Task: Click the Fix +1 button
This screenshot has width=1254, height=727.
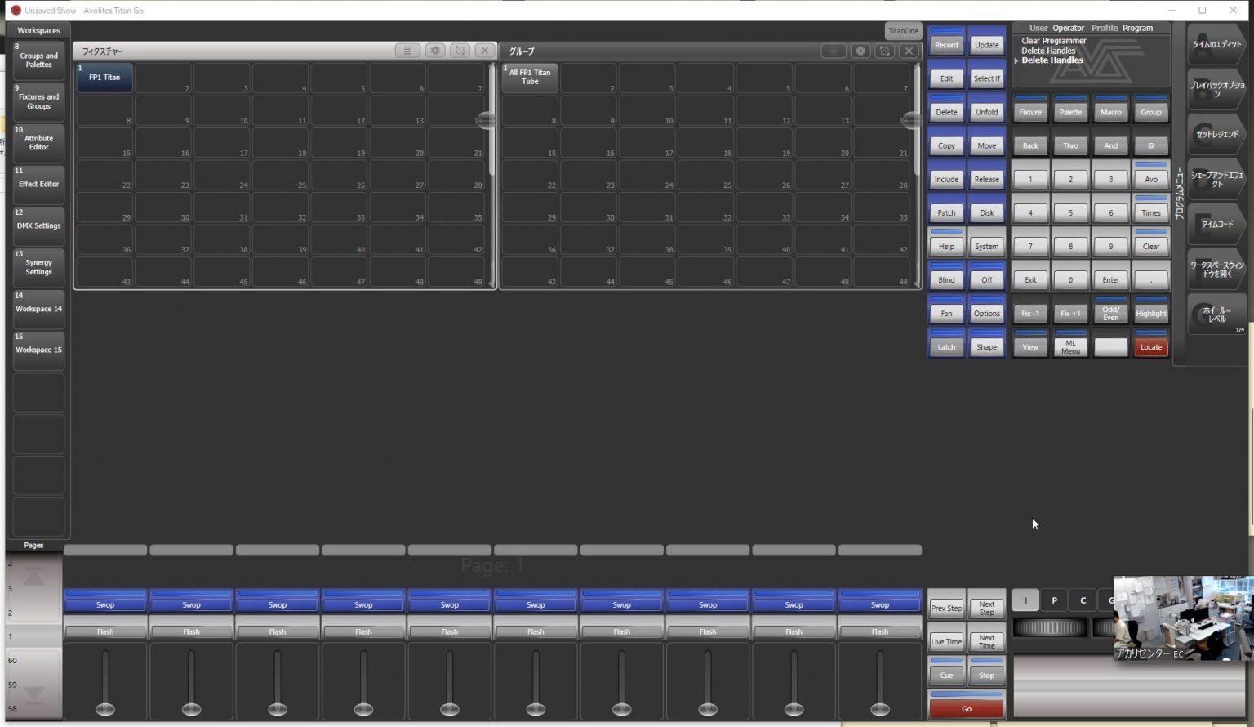Action: [1070, 313]
